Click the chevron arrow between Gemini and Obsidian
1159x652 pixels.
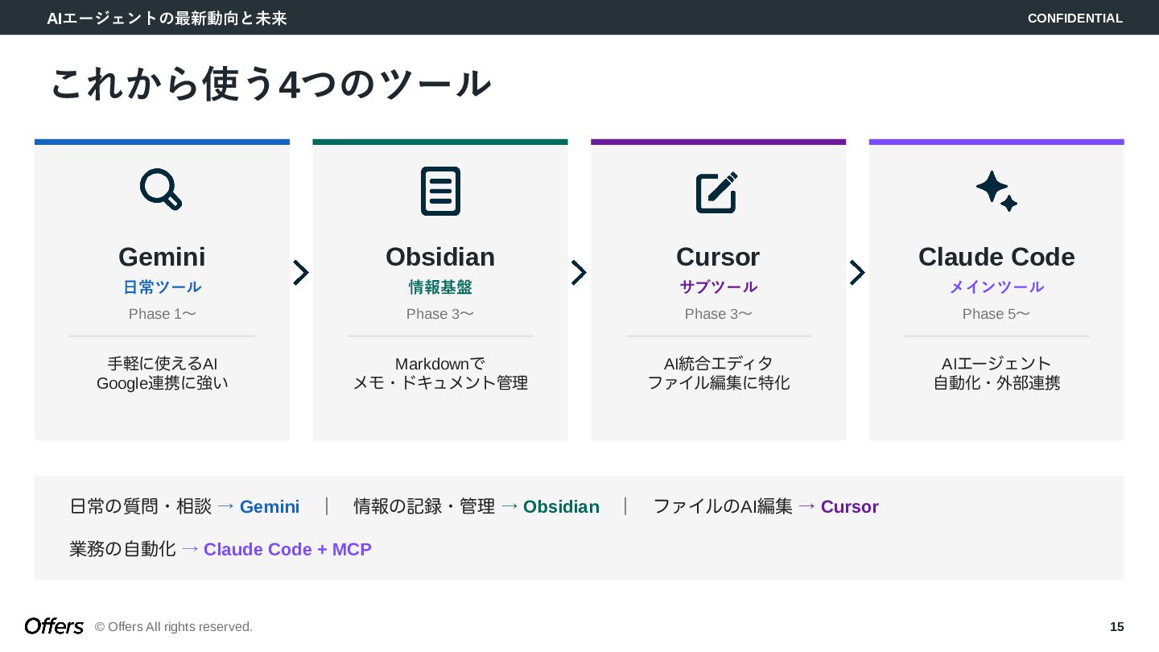click(x=300, y=273)
